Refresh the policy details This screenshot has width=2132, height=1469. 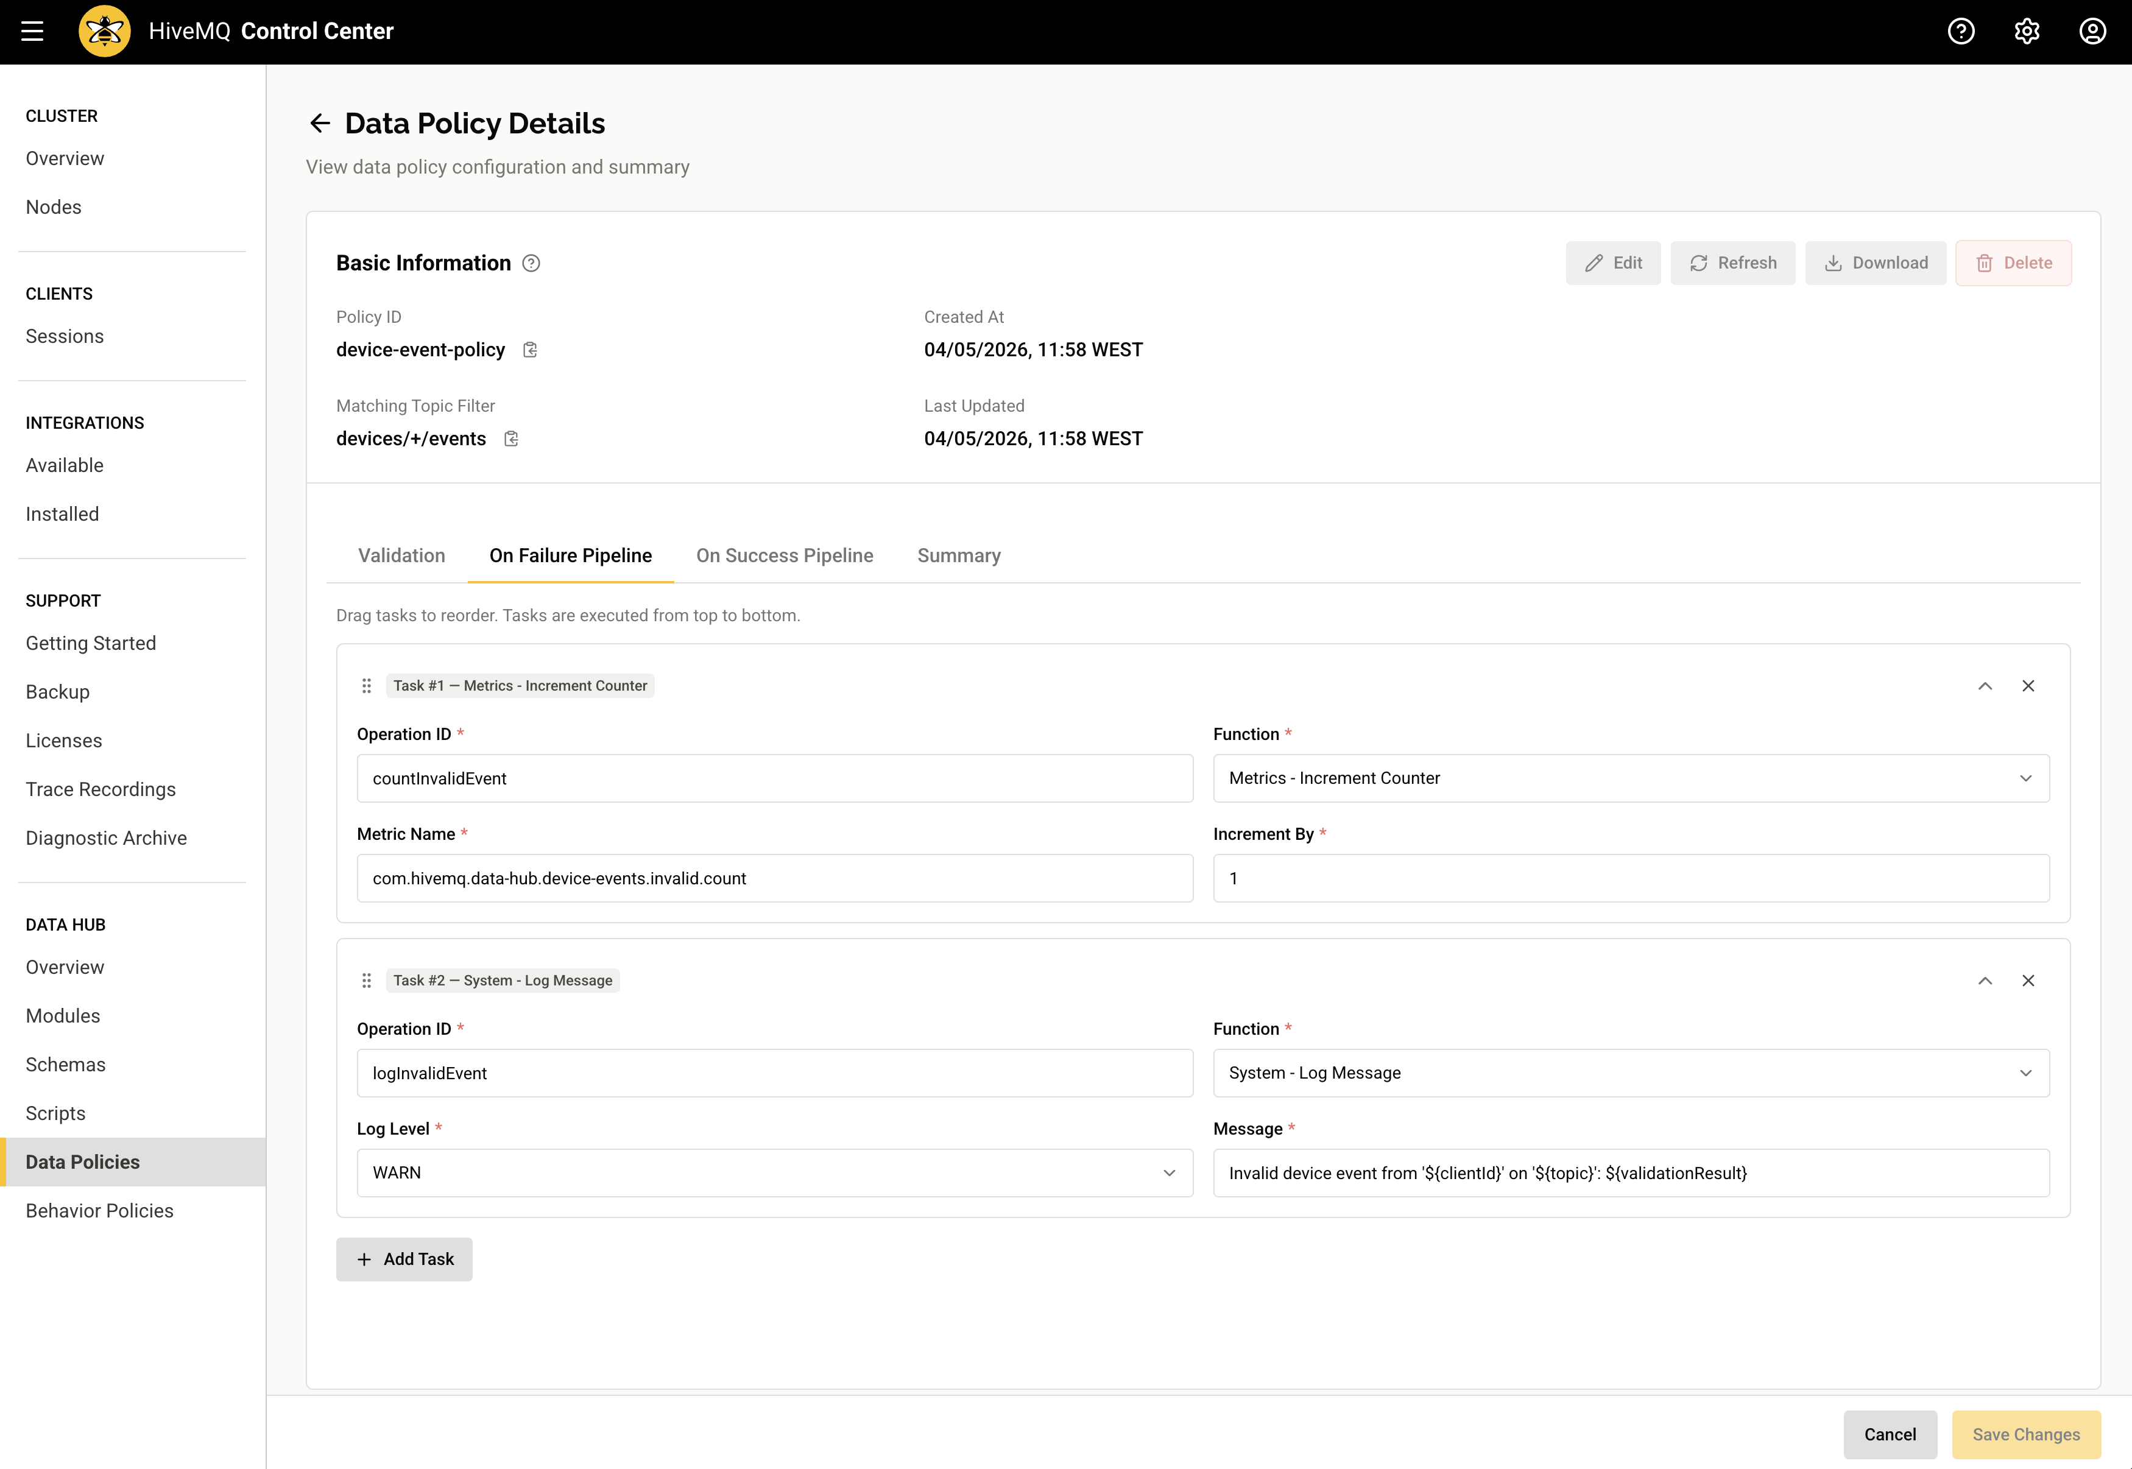click(x=1732, y=263)
